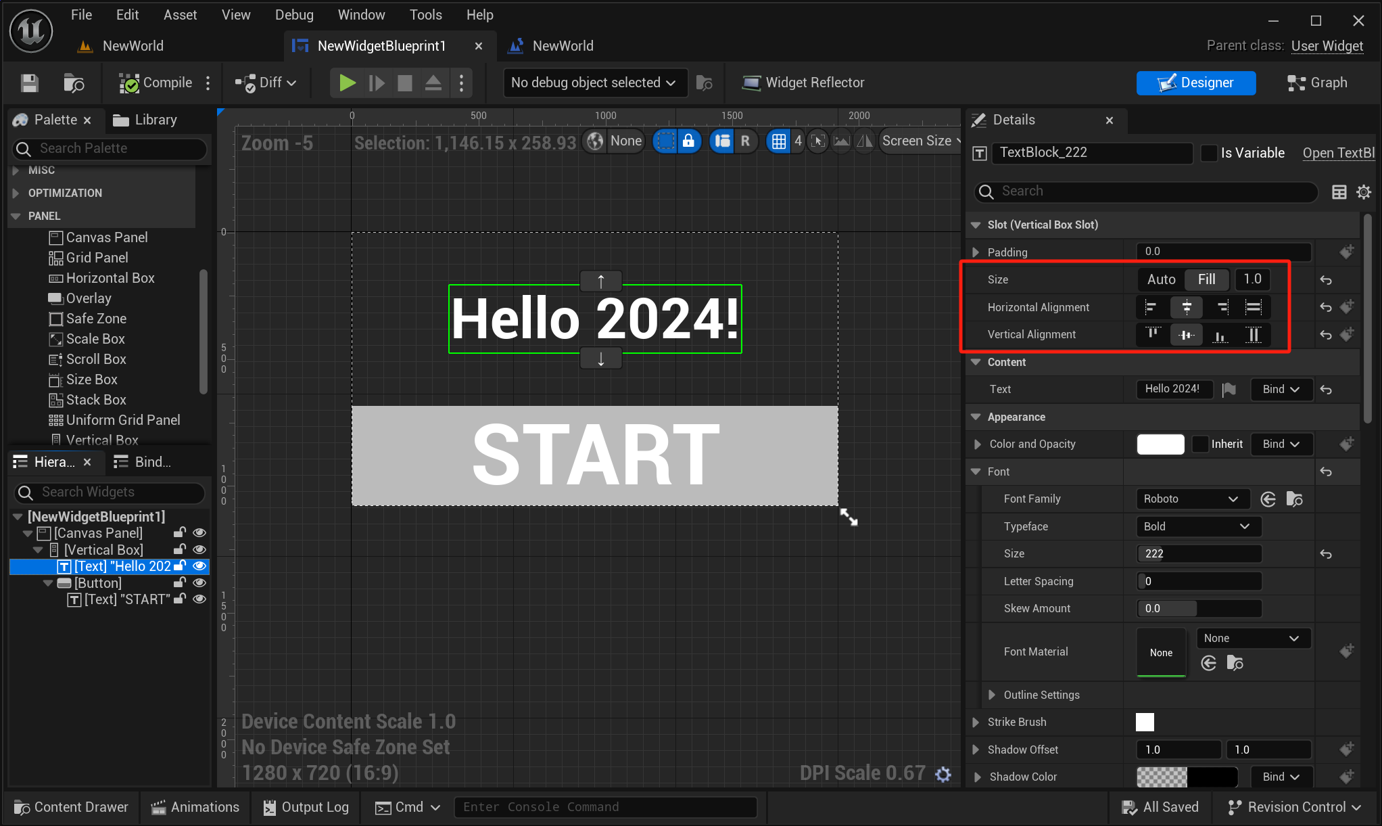Click the Eject playback button
1382x826 pixels.
point(433,83)
